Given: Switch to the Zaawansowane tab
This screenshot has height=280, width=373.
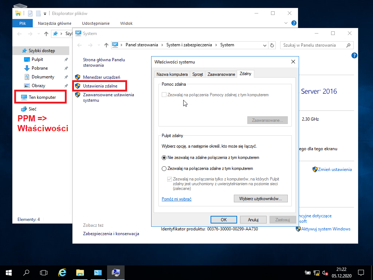Looking at the screenshot, I should coord(221,74).
